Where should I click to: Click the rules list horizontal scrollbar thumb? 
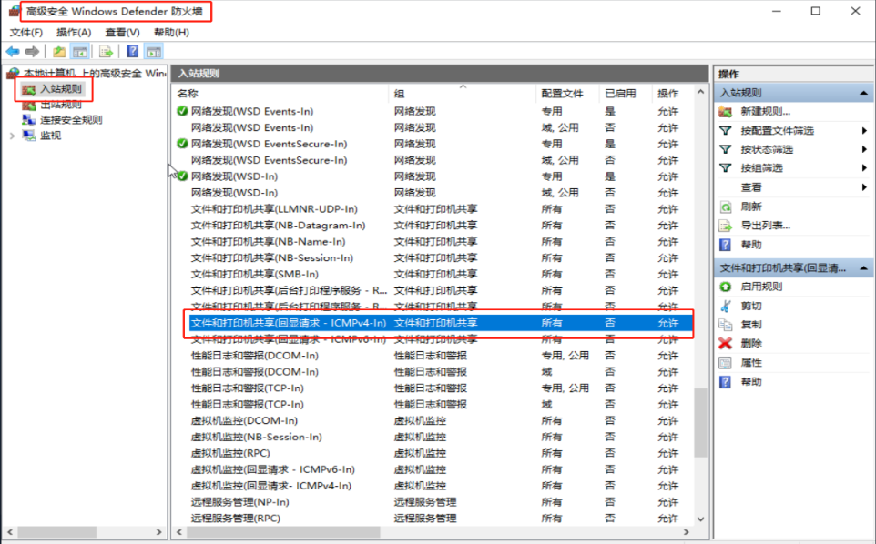283,532
